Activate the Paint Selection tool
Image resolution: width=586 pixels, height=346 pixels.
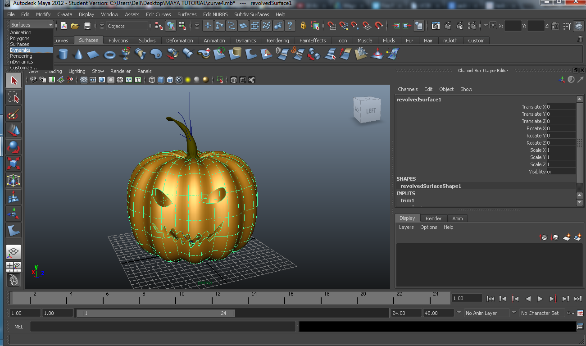[14, 114]
